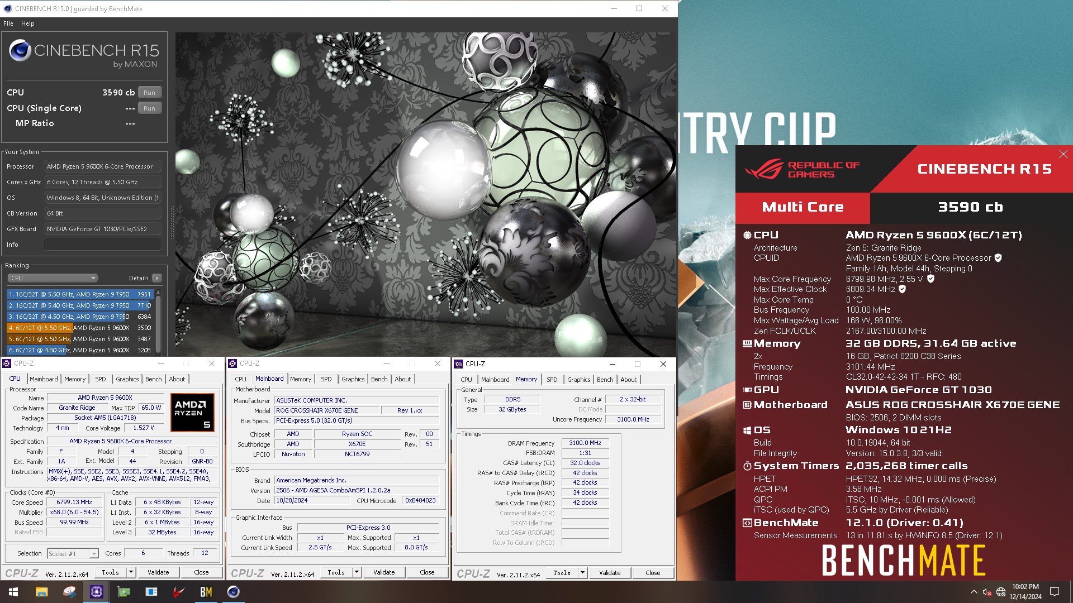Select ranking row 16C/32T @ 5.40 GHz 7710
Screen dimensions: 1073x603
pyautogui.click(x=80, y=305)
